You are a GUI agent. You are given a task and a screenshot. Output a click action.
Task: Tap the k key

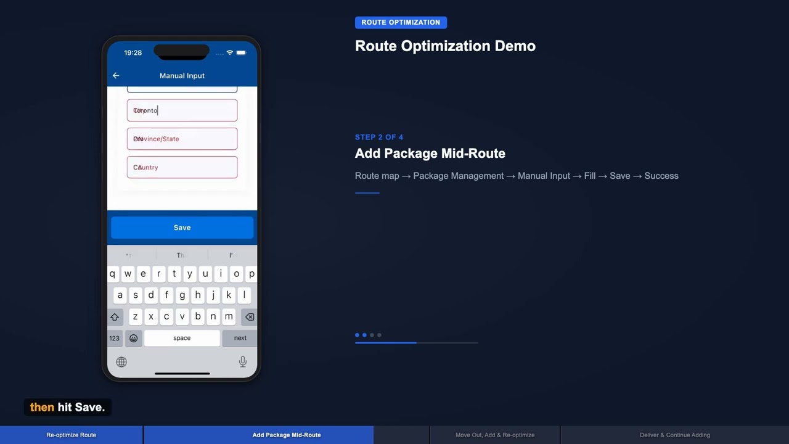(229, 295)
